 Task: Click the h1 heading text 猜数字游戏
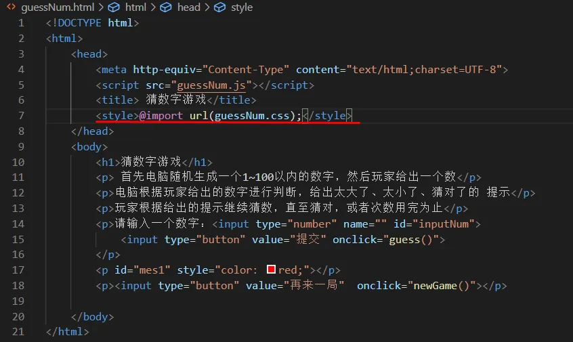151,162
